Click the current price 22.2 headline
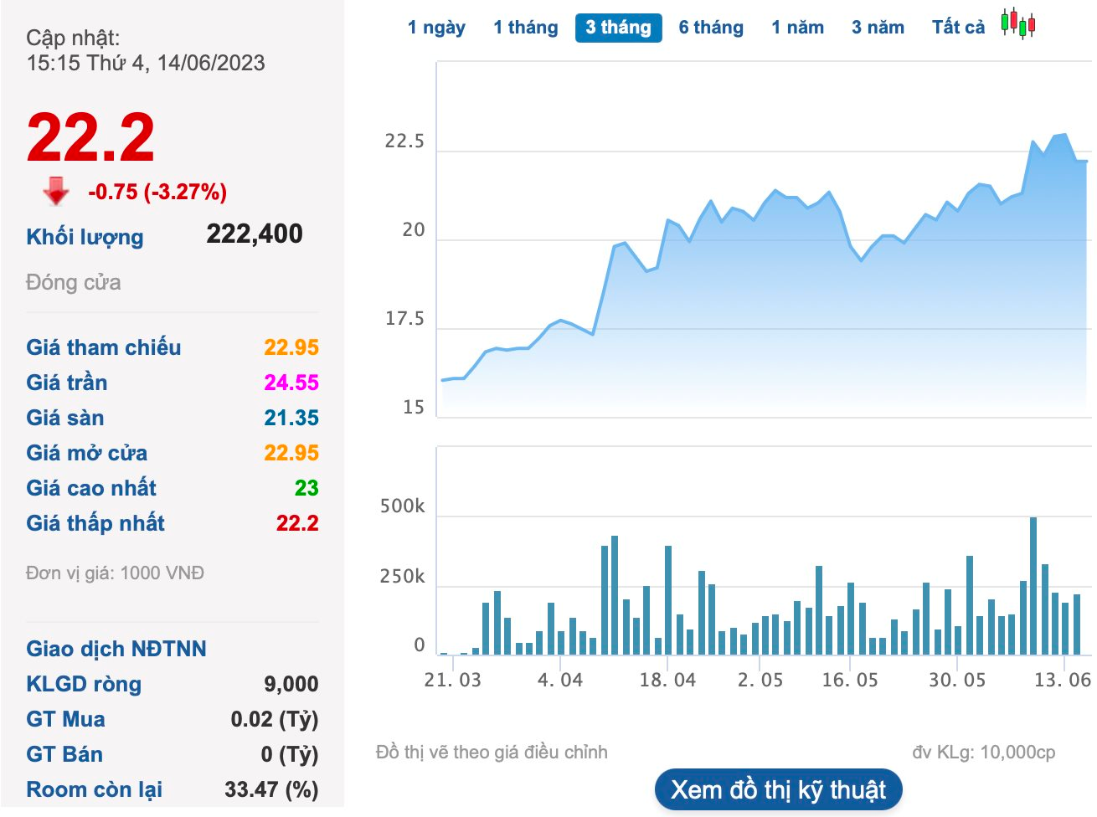 90,137
